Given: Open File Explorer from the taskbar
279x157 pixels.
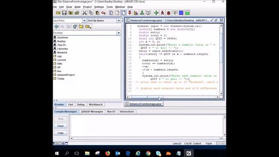Looking at the screenshot, I should coord(87,153).
